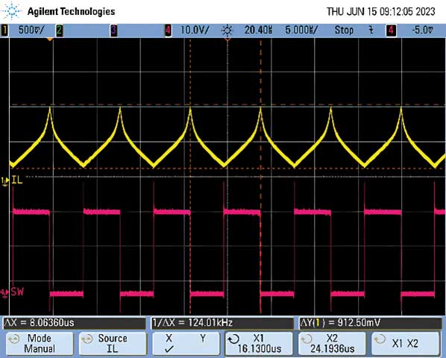Switch cursors to the Y axis option
Viewport: 446px width, 358px height.
pos(203,339)
